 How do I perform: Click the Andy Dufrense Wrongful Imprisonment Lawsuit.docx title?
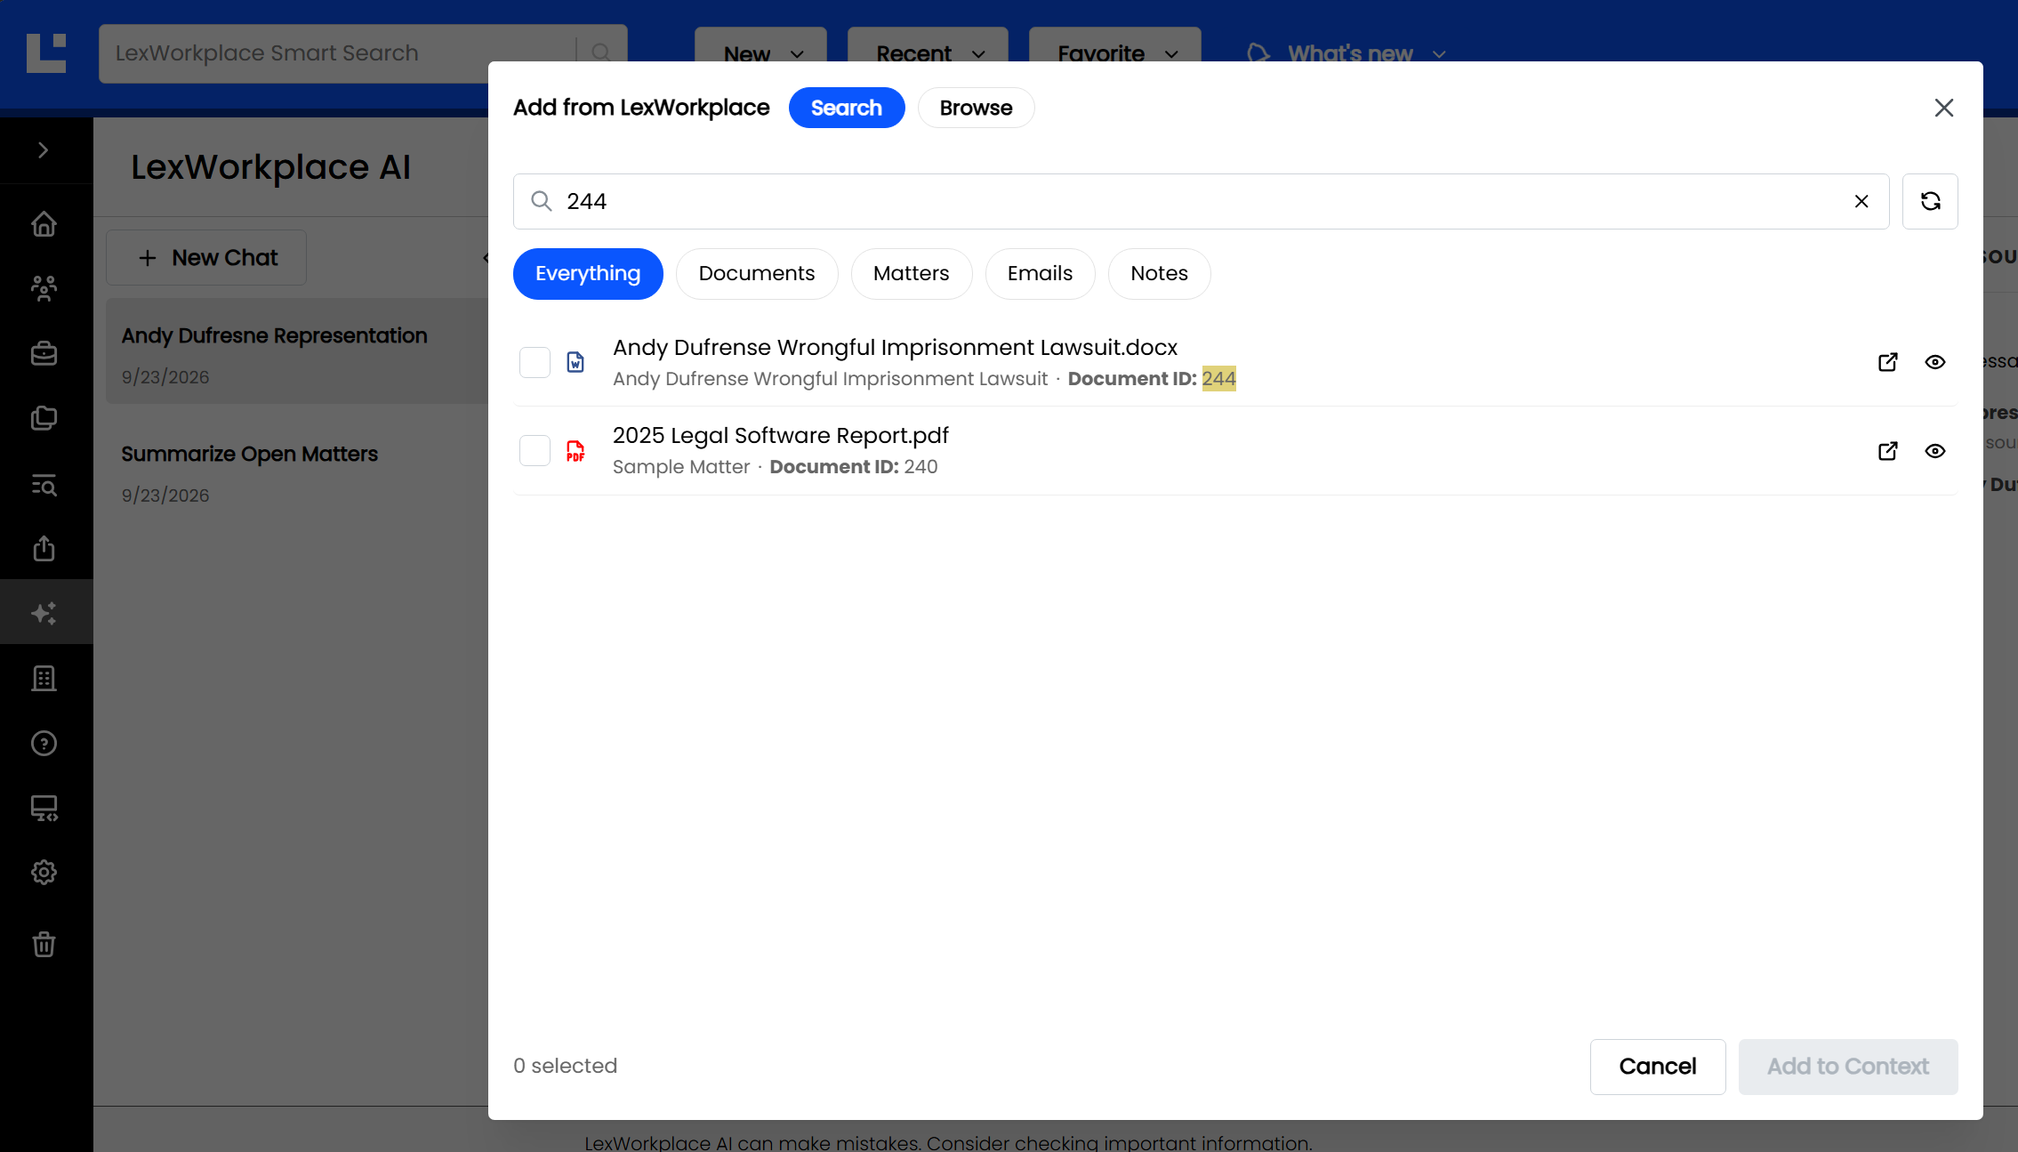(x=895, y=348)
